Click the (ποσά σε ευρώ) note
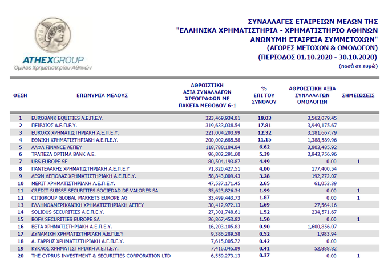Screen dimensions: 388x258 click(x=358, y=66)
